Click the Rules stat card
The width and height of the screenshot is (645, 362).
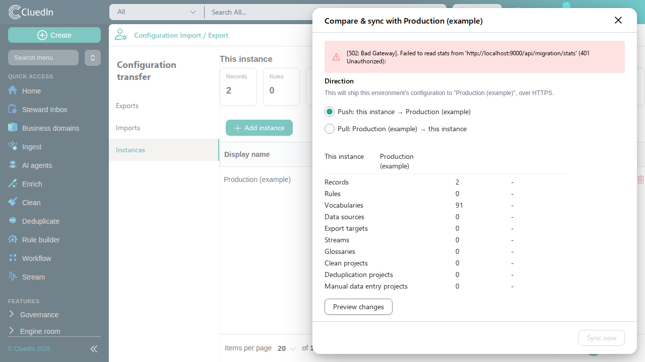click(281, 87)
